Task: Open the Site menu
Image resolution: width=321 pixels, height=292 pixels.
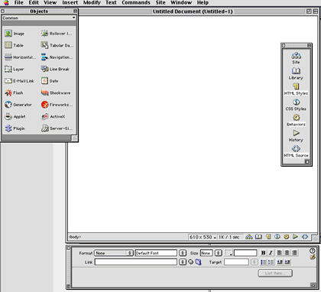Action: pyautogui.click(x=160, y=2)
